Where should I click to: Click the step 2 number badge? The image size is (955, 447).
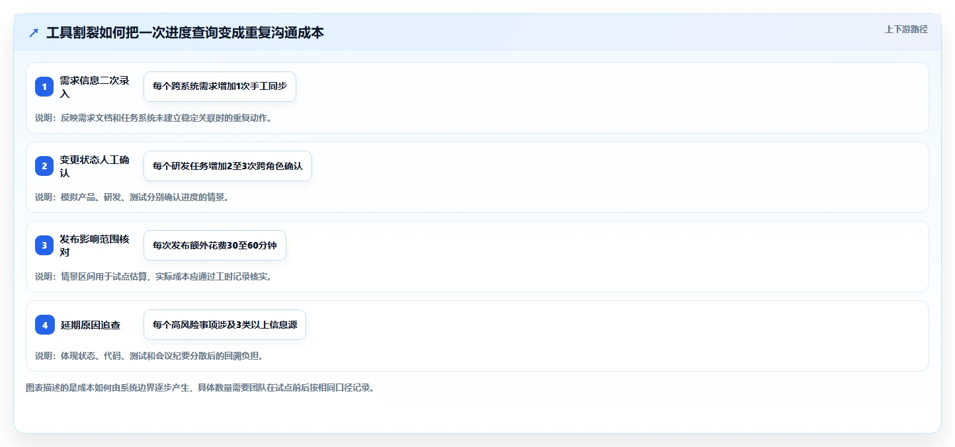point(44,166)
